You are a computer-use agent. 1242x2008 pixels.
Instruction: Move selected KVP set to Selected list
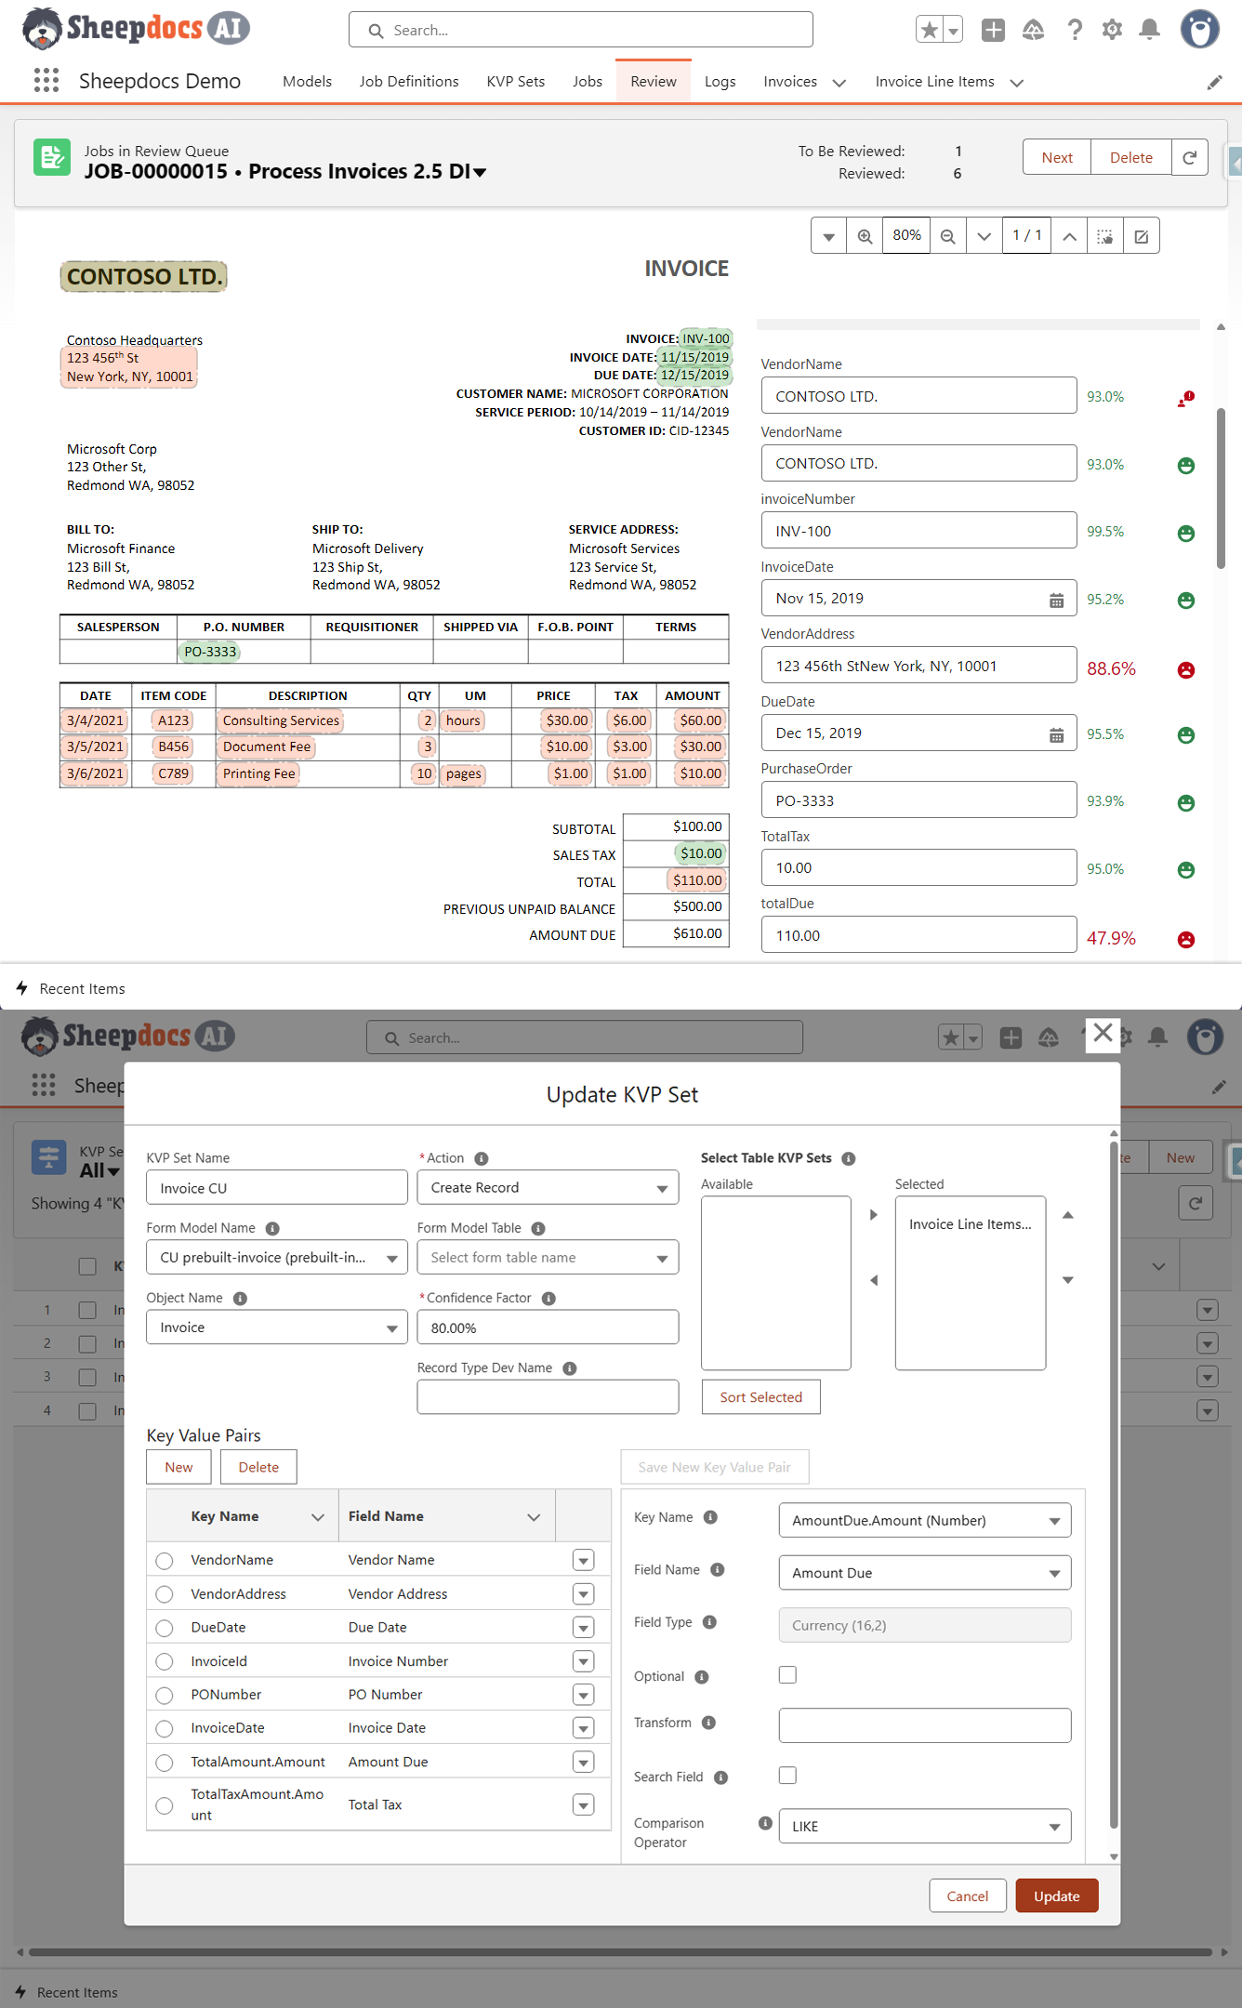[873, 1215]
